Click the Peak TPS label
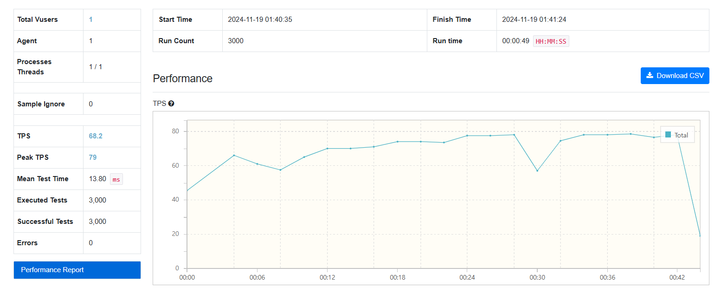Screen dimensions: 721x294 (x=32, y=157)
